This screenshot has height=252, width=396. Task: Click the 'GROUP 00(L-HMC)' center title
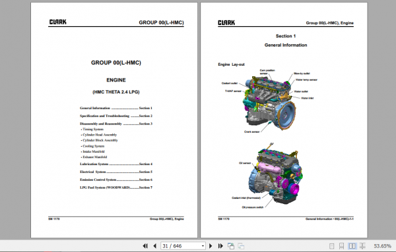(x=116, y=63)
